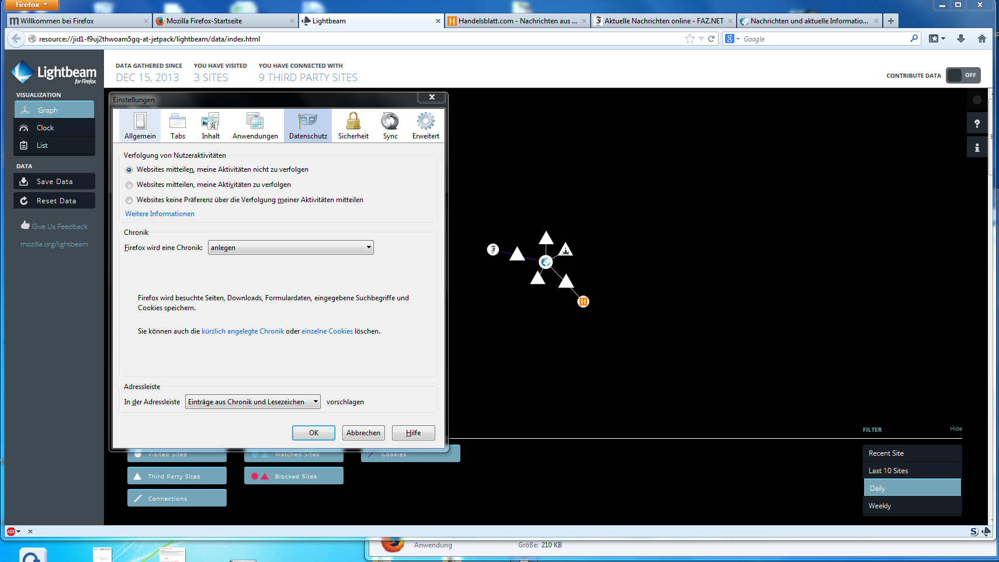The image size is (999, 562).
Task: Hide the filter panel via Hide
Action: tap(956, 429)
